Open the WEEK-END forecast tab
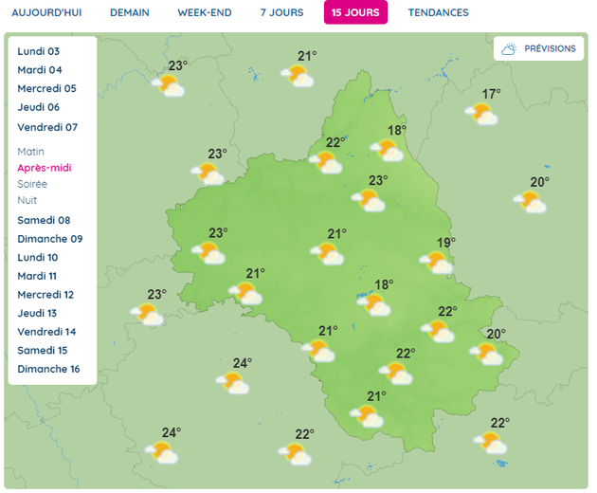The height and width of the screenshot is (493, 597). pyautogui.click(x=206, y=12)
